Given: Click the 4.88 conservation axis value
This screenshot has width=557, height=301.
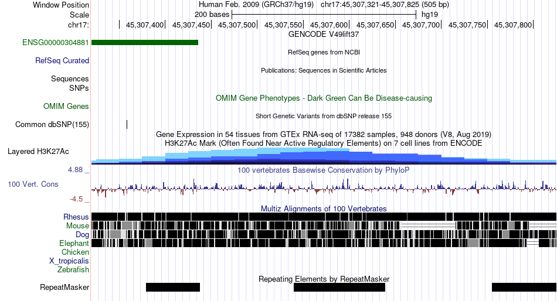Looking at the screenshot, I should click(x=75, y=170).
